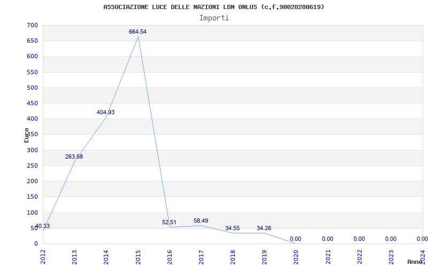This screenshot has height=267, width=428.
Task: Click the 0.00 label above 2020
Action: [296, 239]
